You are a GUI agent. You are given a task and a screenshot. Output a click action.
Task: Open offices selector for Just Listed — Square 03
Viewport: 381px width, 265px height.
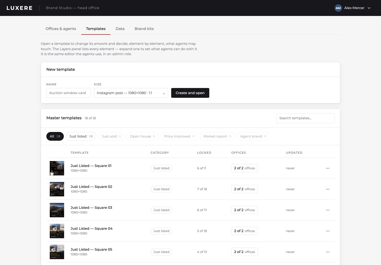click(244, 210)
